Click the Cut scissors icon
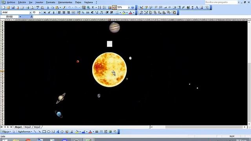Screen dimensions: 251x141 pyautogui.click(x=48, y=7)
